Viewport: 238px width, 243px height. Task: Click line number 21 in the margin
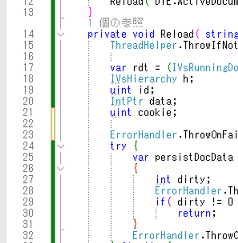[28, 112]
